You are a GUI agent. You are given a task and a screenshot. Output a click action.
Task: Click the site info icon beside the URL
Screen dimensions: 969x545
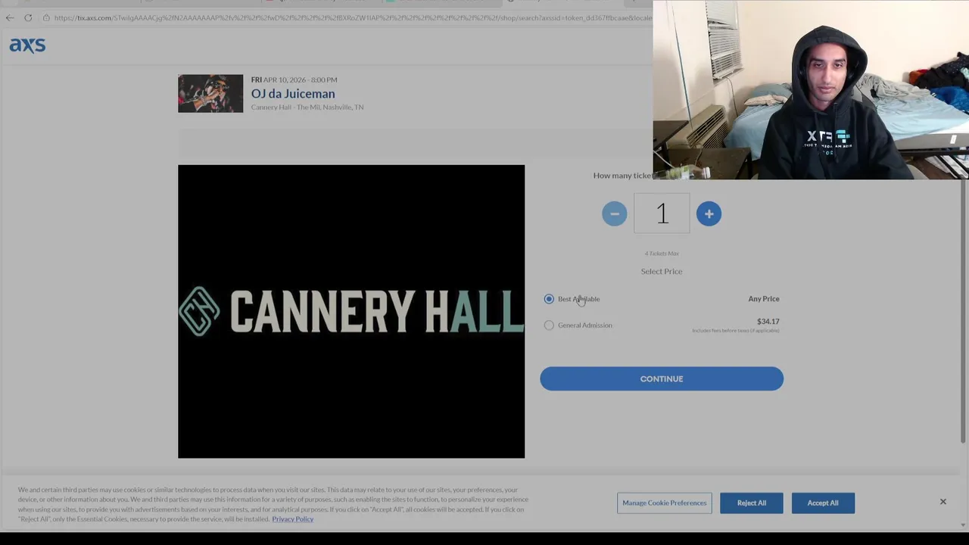46,17
